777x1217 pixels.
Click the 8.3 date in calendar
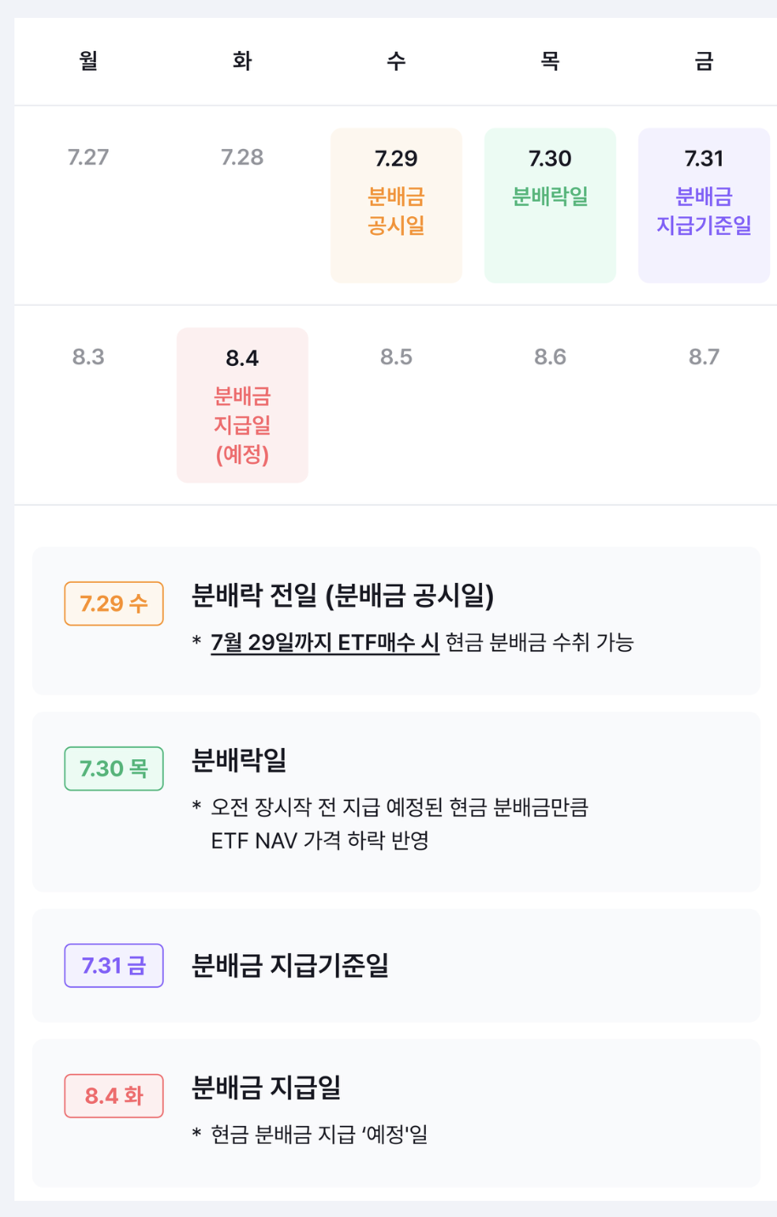pos(88,357)
